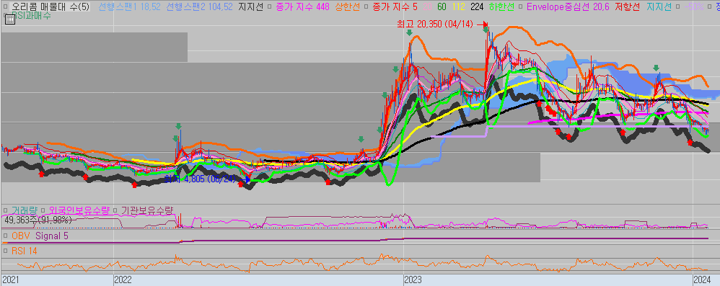Select the Signal 5 indicator label
Viewport: 720px width, 286px height.
tap(52, 236)
